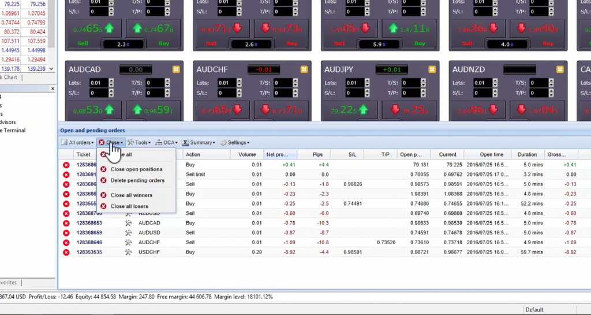The image size is (591, 315).
Task: Open the Settings dropdown in orders toolbar
Action: [x=234, y=142]
